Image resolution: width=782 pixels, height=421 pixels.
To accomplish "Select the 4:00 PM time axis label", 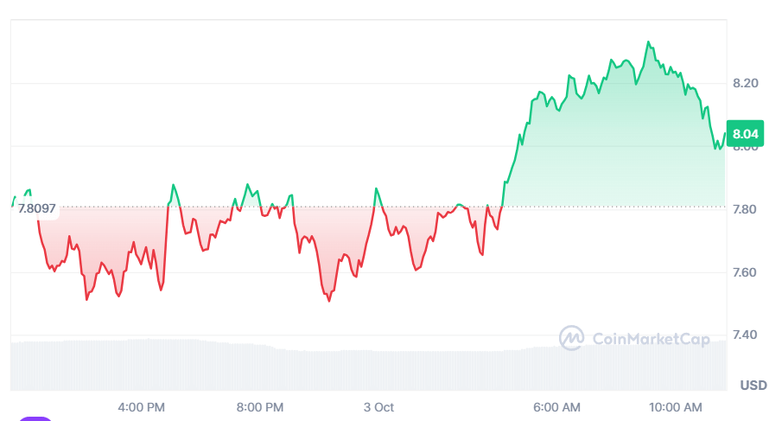I will (141, 406).
